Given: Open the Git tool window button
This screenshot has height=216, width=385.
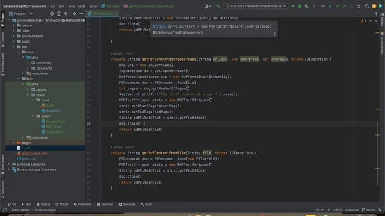Looking at the screenshot, I should (12, 204).
